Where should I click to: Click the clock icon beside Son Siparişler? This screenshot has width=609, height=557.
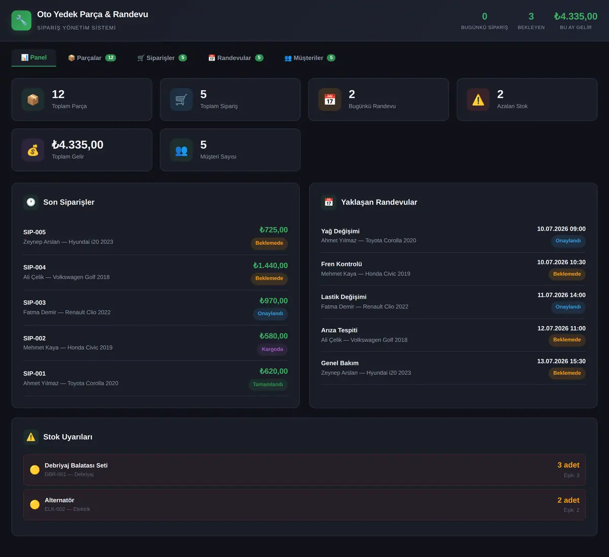click(31, 202)
